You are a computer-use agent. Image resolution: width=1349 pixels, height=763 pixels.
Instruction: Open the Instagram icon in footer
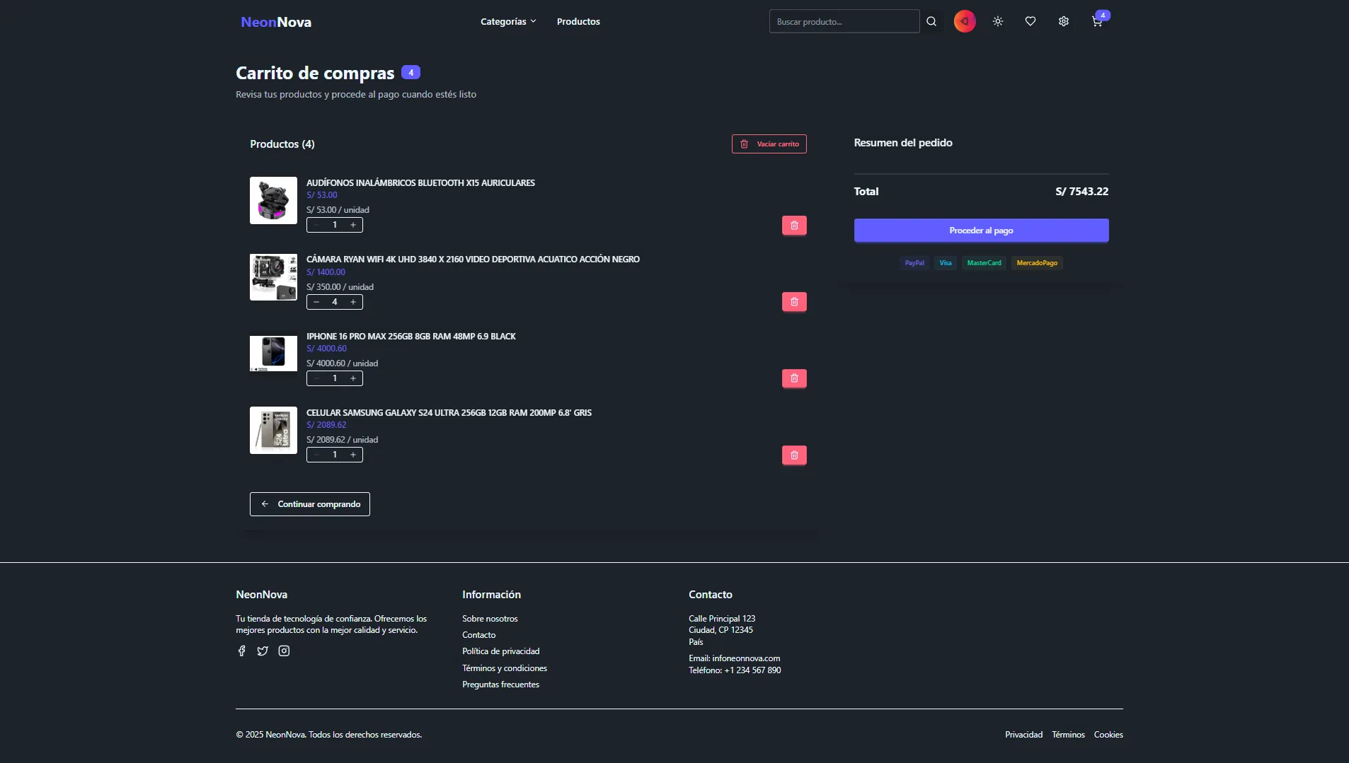click(x=284, y=651)
